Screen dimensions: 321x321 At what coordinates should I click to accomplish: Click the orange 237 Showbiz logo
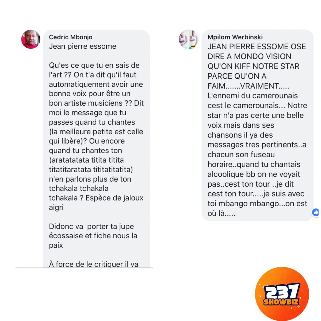[x=282, y=294]
